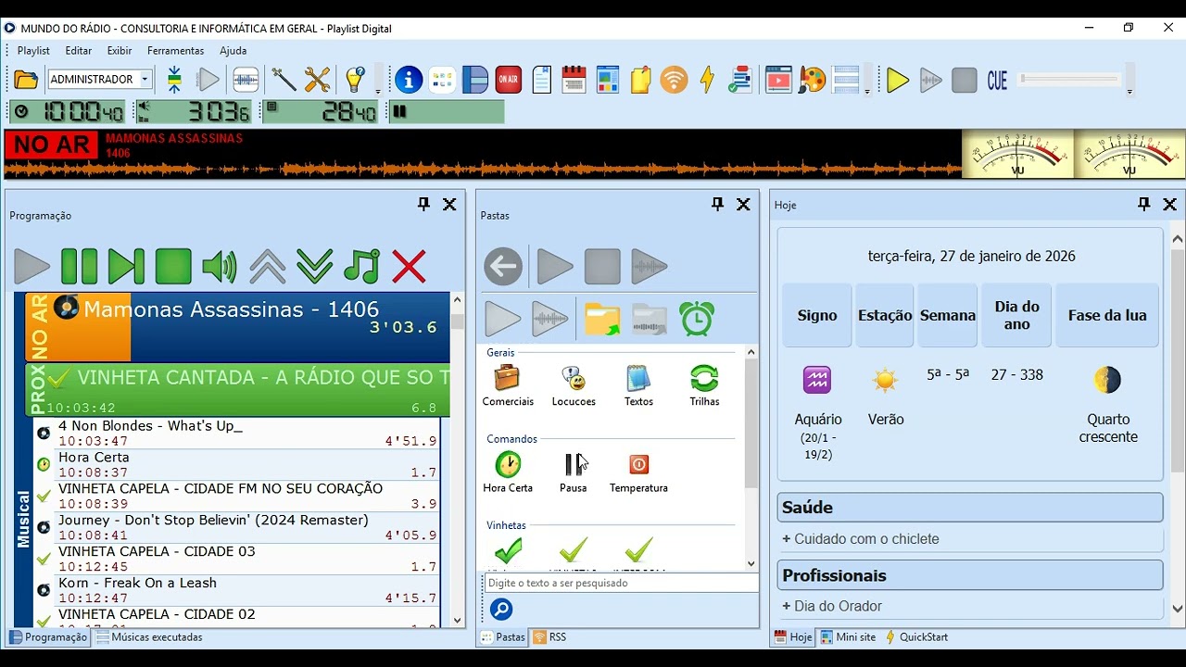Adjust the CUE volume slider in toolbar
The width and height of the screenshot is (1186, 667).
[x=1071, y=80]
